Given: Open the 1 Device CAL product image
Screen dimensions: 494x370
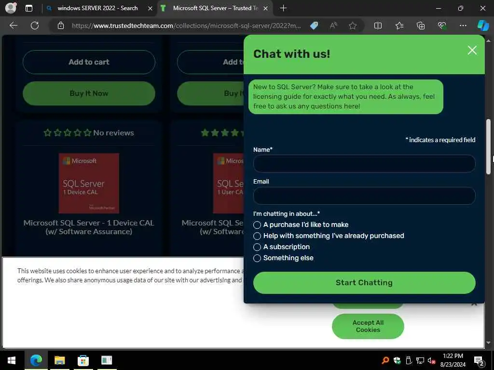Looking at the screenshot, I should [89, 183].
